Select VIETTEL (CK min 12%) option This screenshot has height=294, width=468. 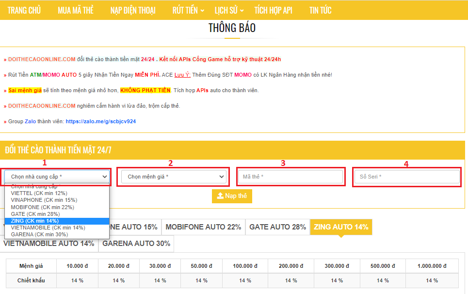[x=57, y=193]
